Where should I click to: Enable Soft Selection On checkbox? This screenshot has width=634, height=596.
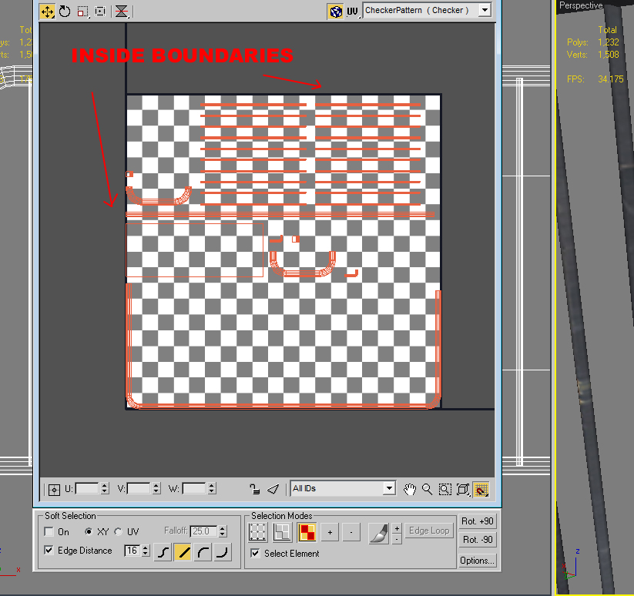[49, 532]
